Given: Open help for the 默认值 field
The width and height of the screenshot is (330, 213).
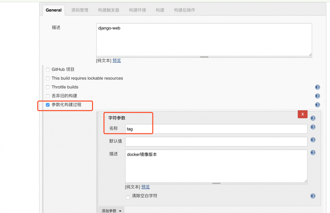Looking at the screenshot, I should (313, 140).
